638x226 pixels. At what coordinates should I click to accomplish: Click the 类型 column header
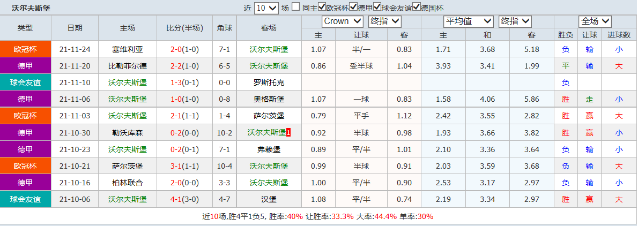pos(25,28)
